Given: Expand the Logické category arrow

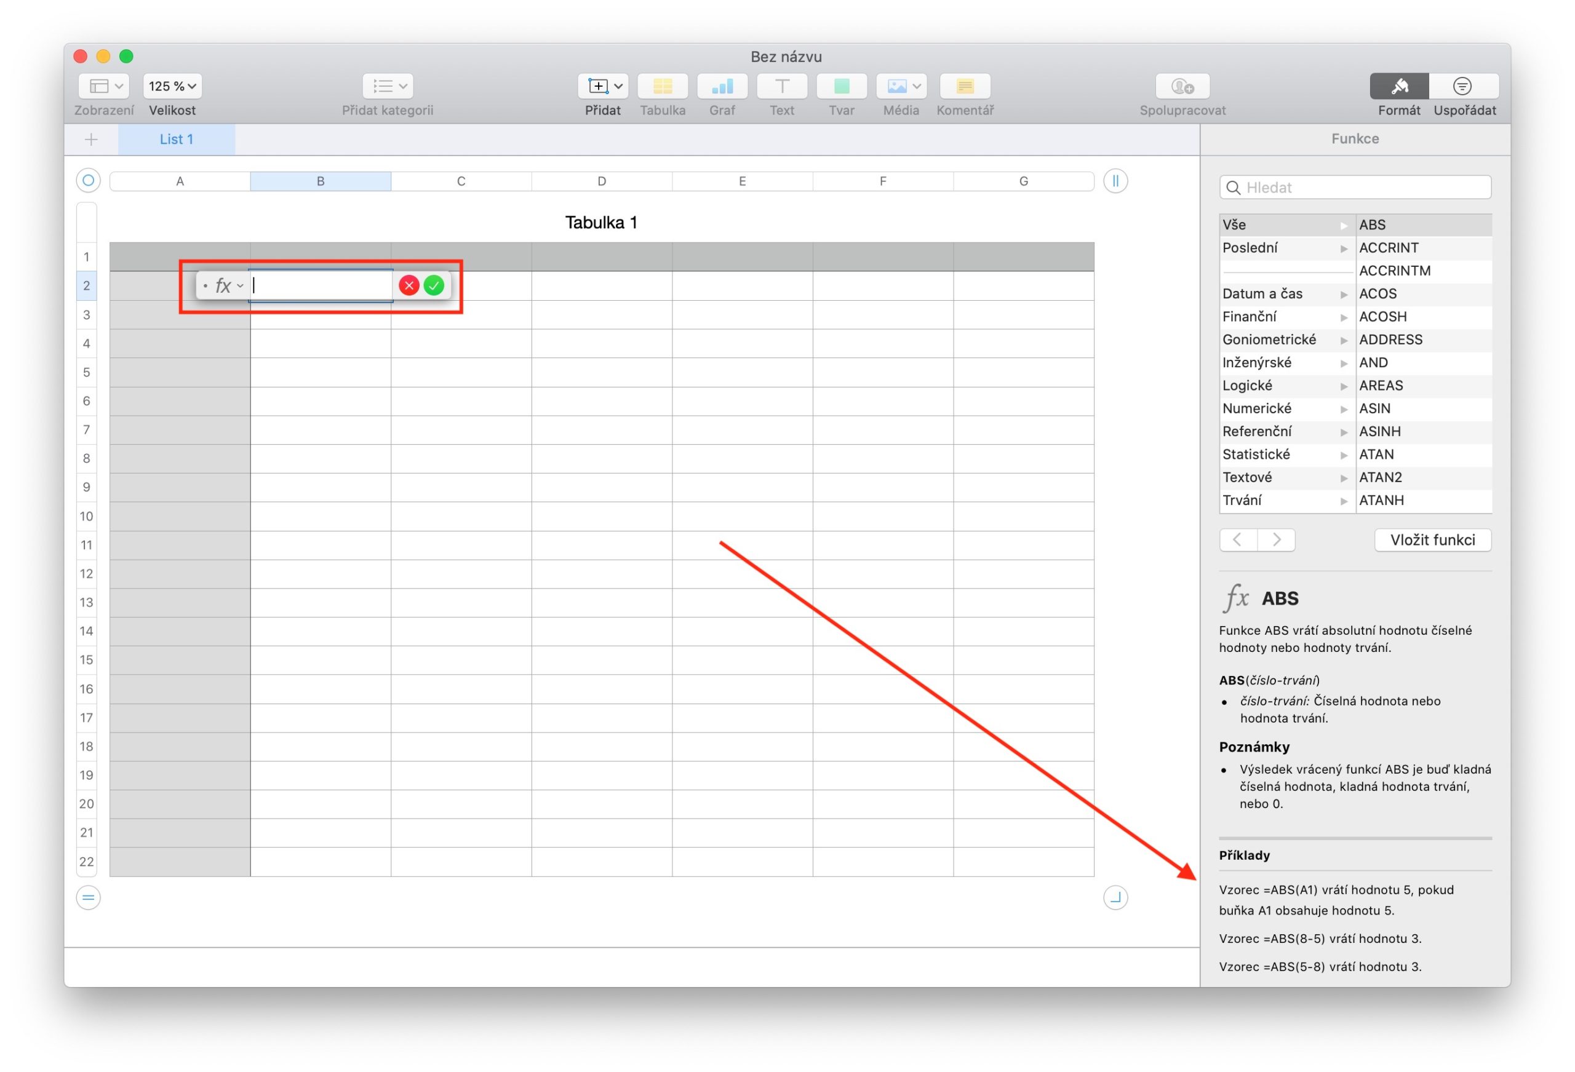Looking at the screenshot, I should [1344, 386].
